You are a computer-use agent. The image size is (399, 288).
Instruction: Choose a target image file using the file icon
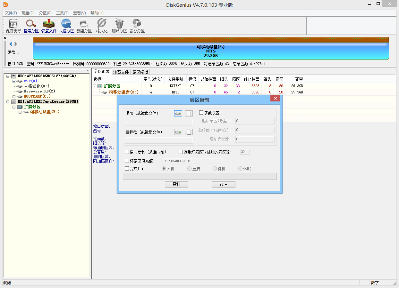pyautogui.click(x=189, y=132)
